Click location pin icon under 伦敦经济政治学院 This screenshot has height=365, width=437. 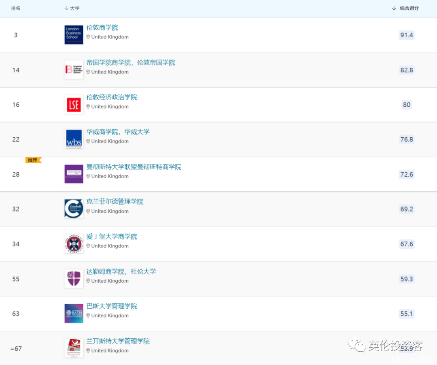[x=88, y=107]
